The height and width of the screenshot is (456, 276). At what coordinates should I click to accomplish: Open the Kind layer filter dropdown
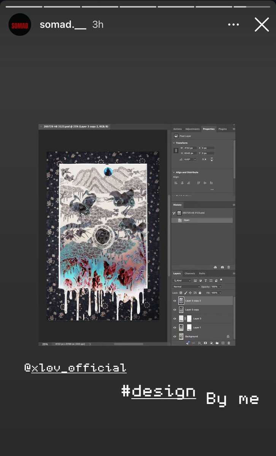[182, 280]
